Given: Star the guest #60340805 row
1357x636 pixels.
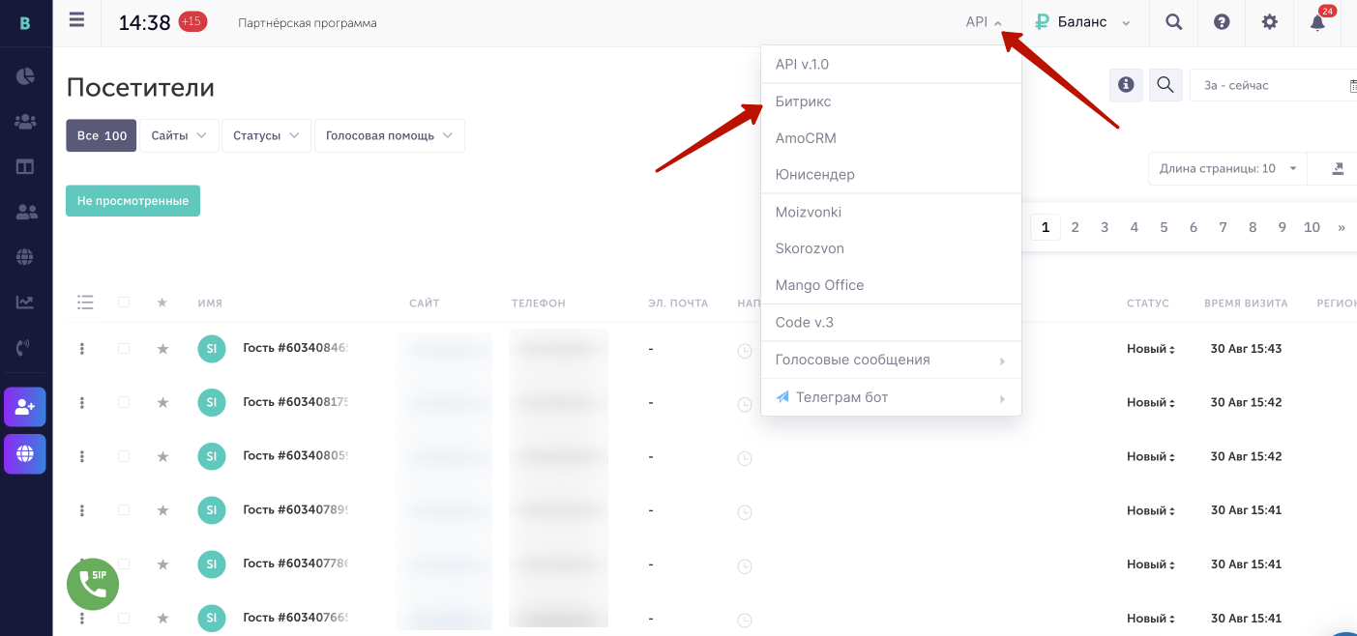Looking at the screenshot, I should click(162, 456).
